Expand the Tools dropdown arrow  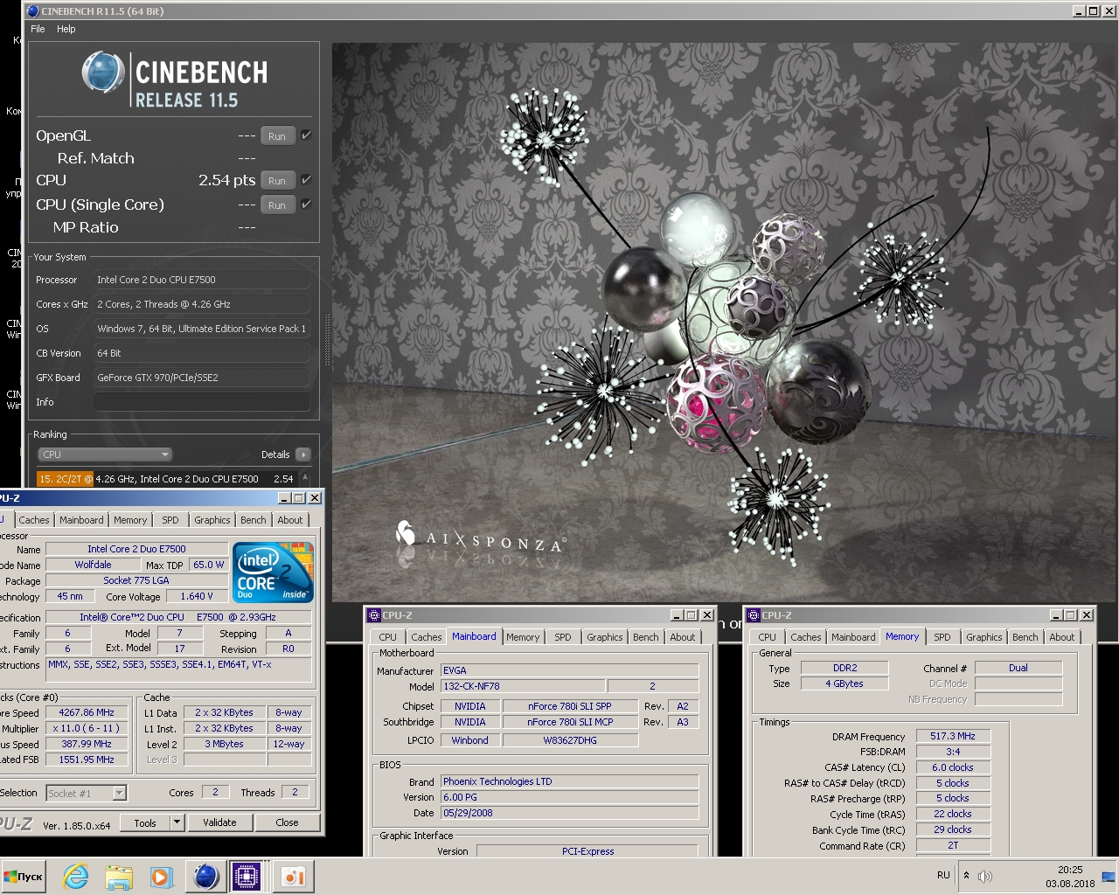[177, 822]
